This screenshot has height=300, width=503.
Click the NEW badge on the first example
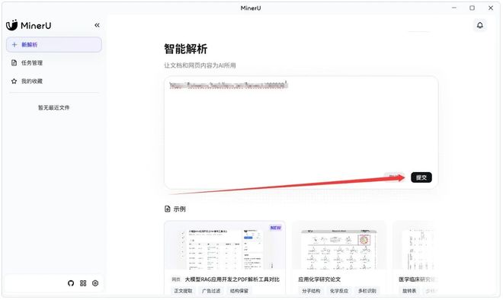(276, 228)
